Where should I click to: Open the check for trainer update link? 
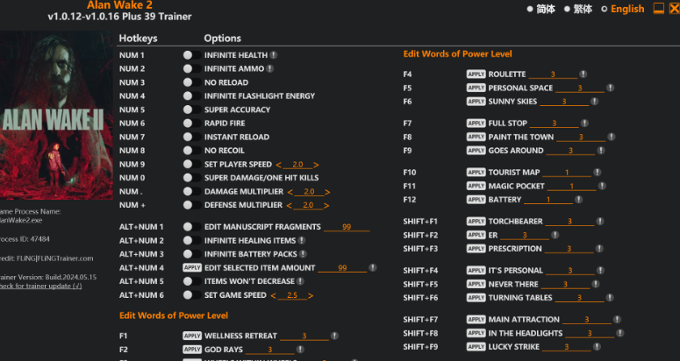39,286
